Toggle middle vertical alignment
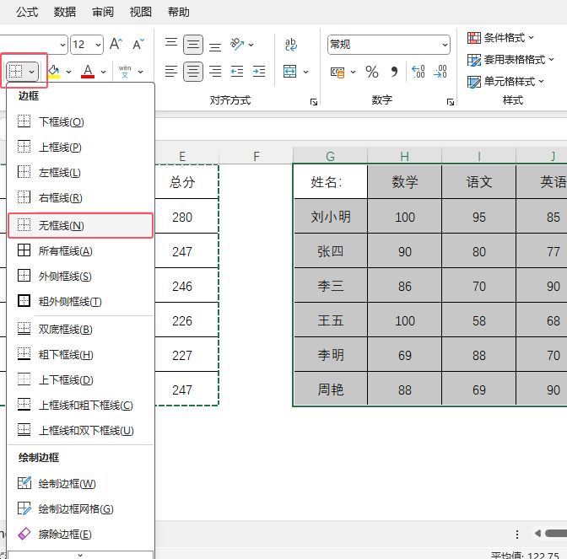The height and width of the screenshot is (559, 567). pos(193,45)
